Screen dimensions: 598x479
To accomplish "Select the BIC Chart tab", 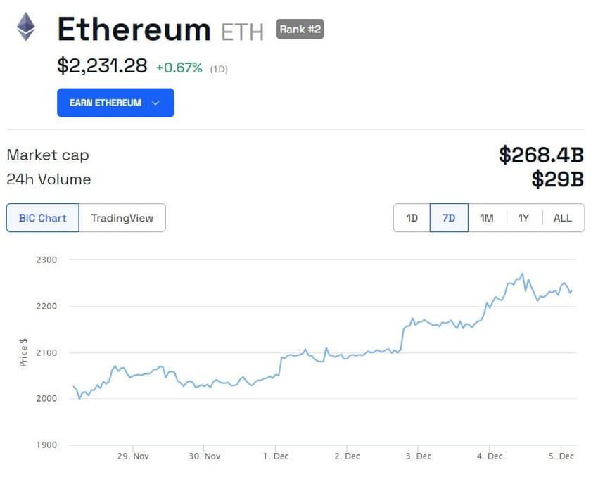I will click(42, 218).
